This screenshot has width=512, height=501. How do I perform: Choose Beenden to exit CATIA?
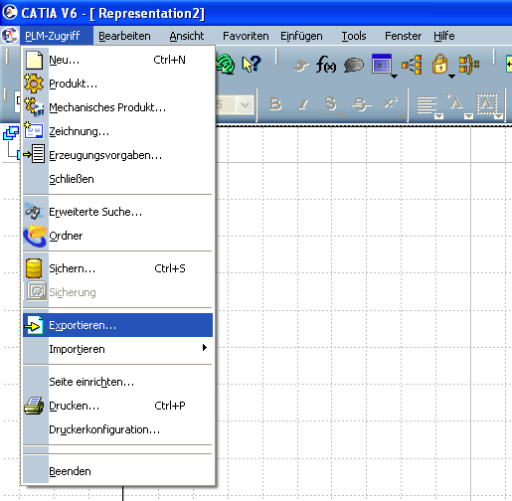click(117, 471)
